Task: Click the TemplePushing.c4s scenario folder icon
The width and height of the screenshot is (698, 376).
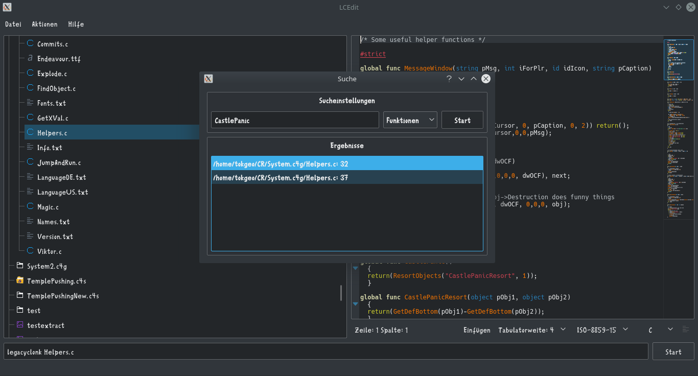Action: [20, 281]
